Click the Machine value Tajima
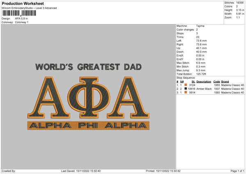The height and width of the screenshot is (174, 246). point(200,26)
